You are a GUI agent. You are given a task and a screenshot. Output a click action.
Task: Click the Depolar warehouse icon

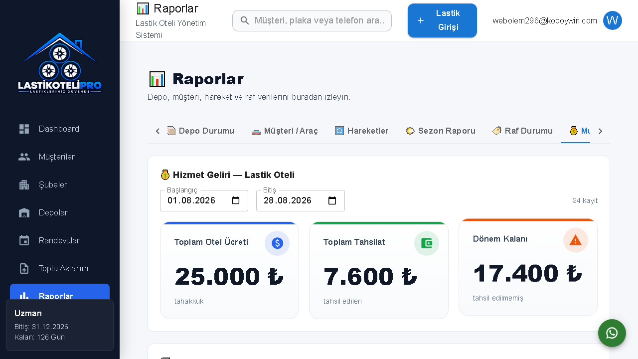pos(24,213)
